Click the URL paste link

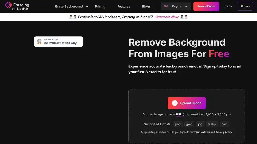click(x=179, y=114)
